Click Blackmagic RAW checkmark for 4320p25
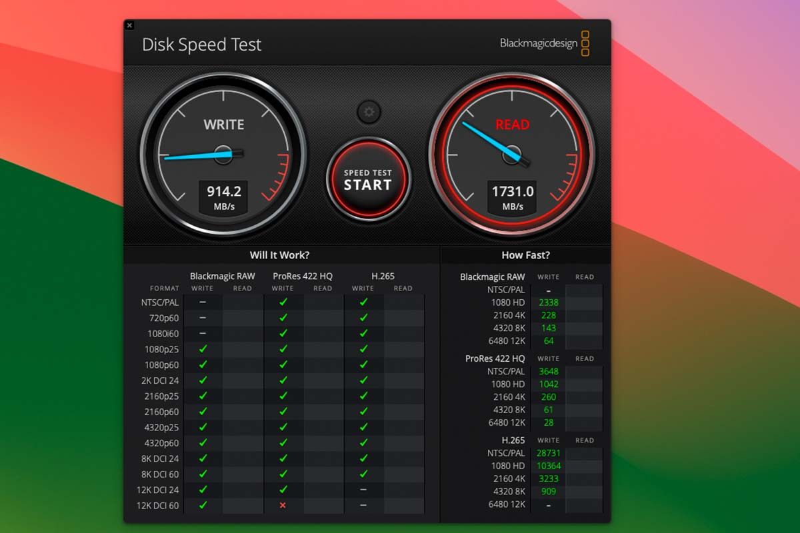The height and width of the screenshot is (533, 800). (x=203, y=427)
